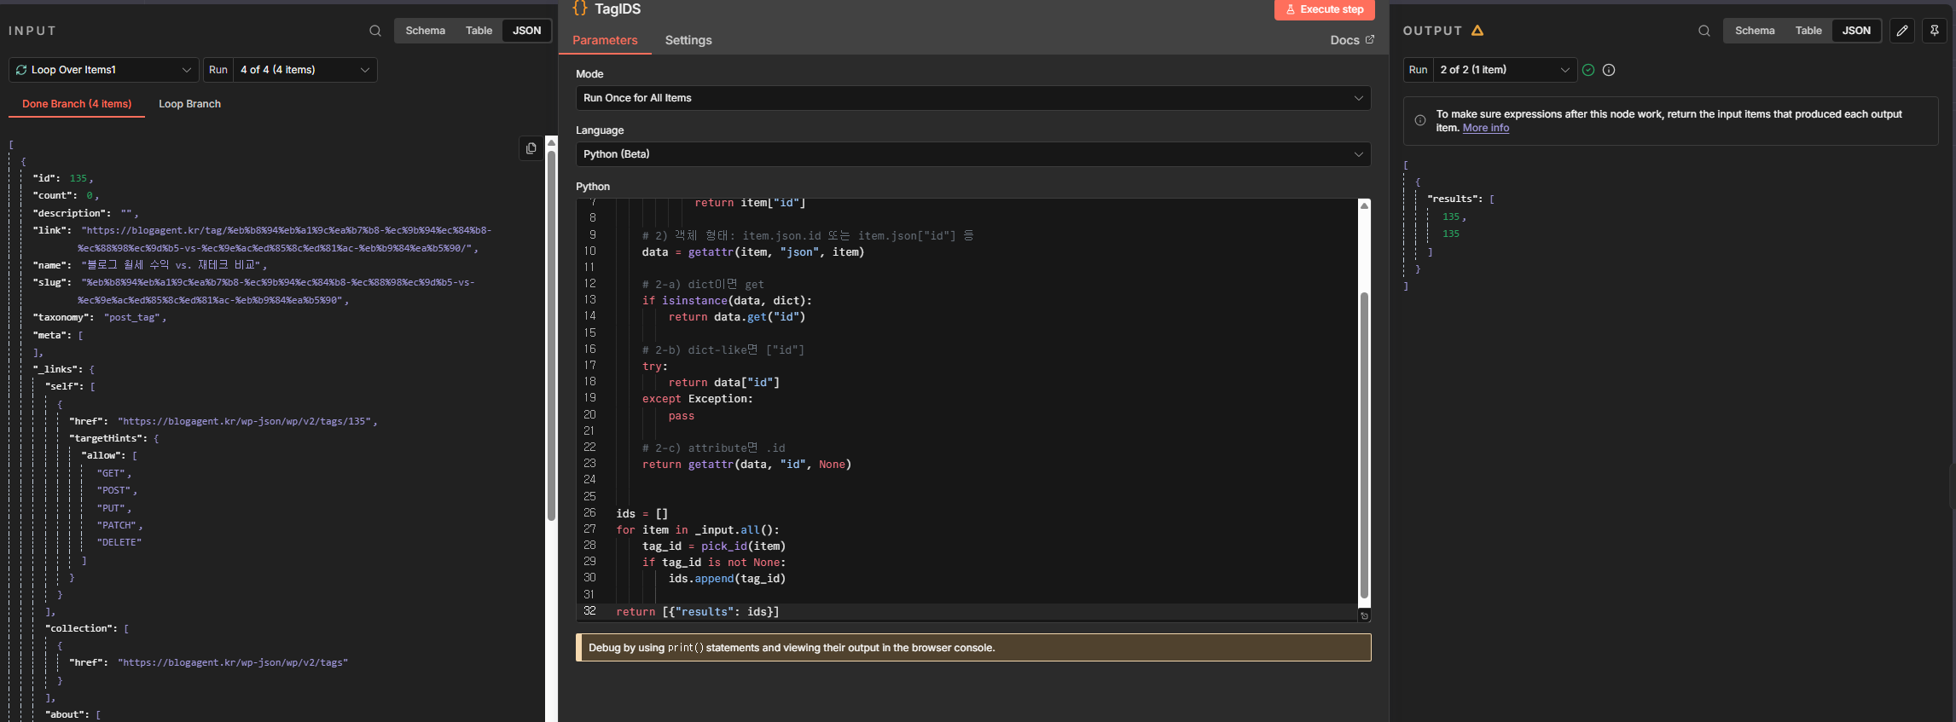Click the info circle icon beside output run
1956x722 pixels.
click(x=1608, y=70)
